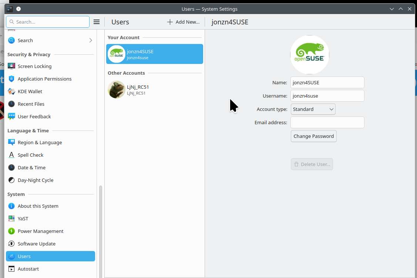
Task: Open Region & Language settings
Action: (40, 142)
